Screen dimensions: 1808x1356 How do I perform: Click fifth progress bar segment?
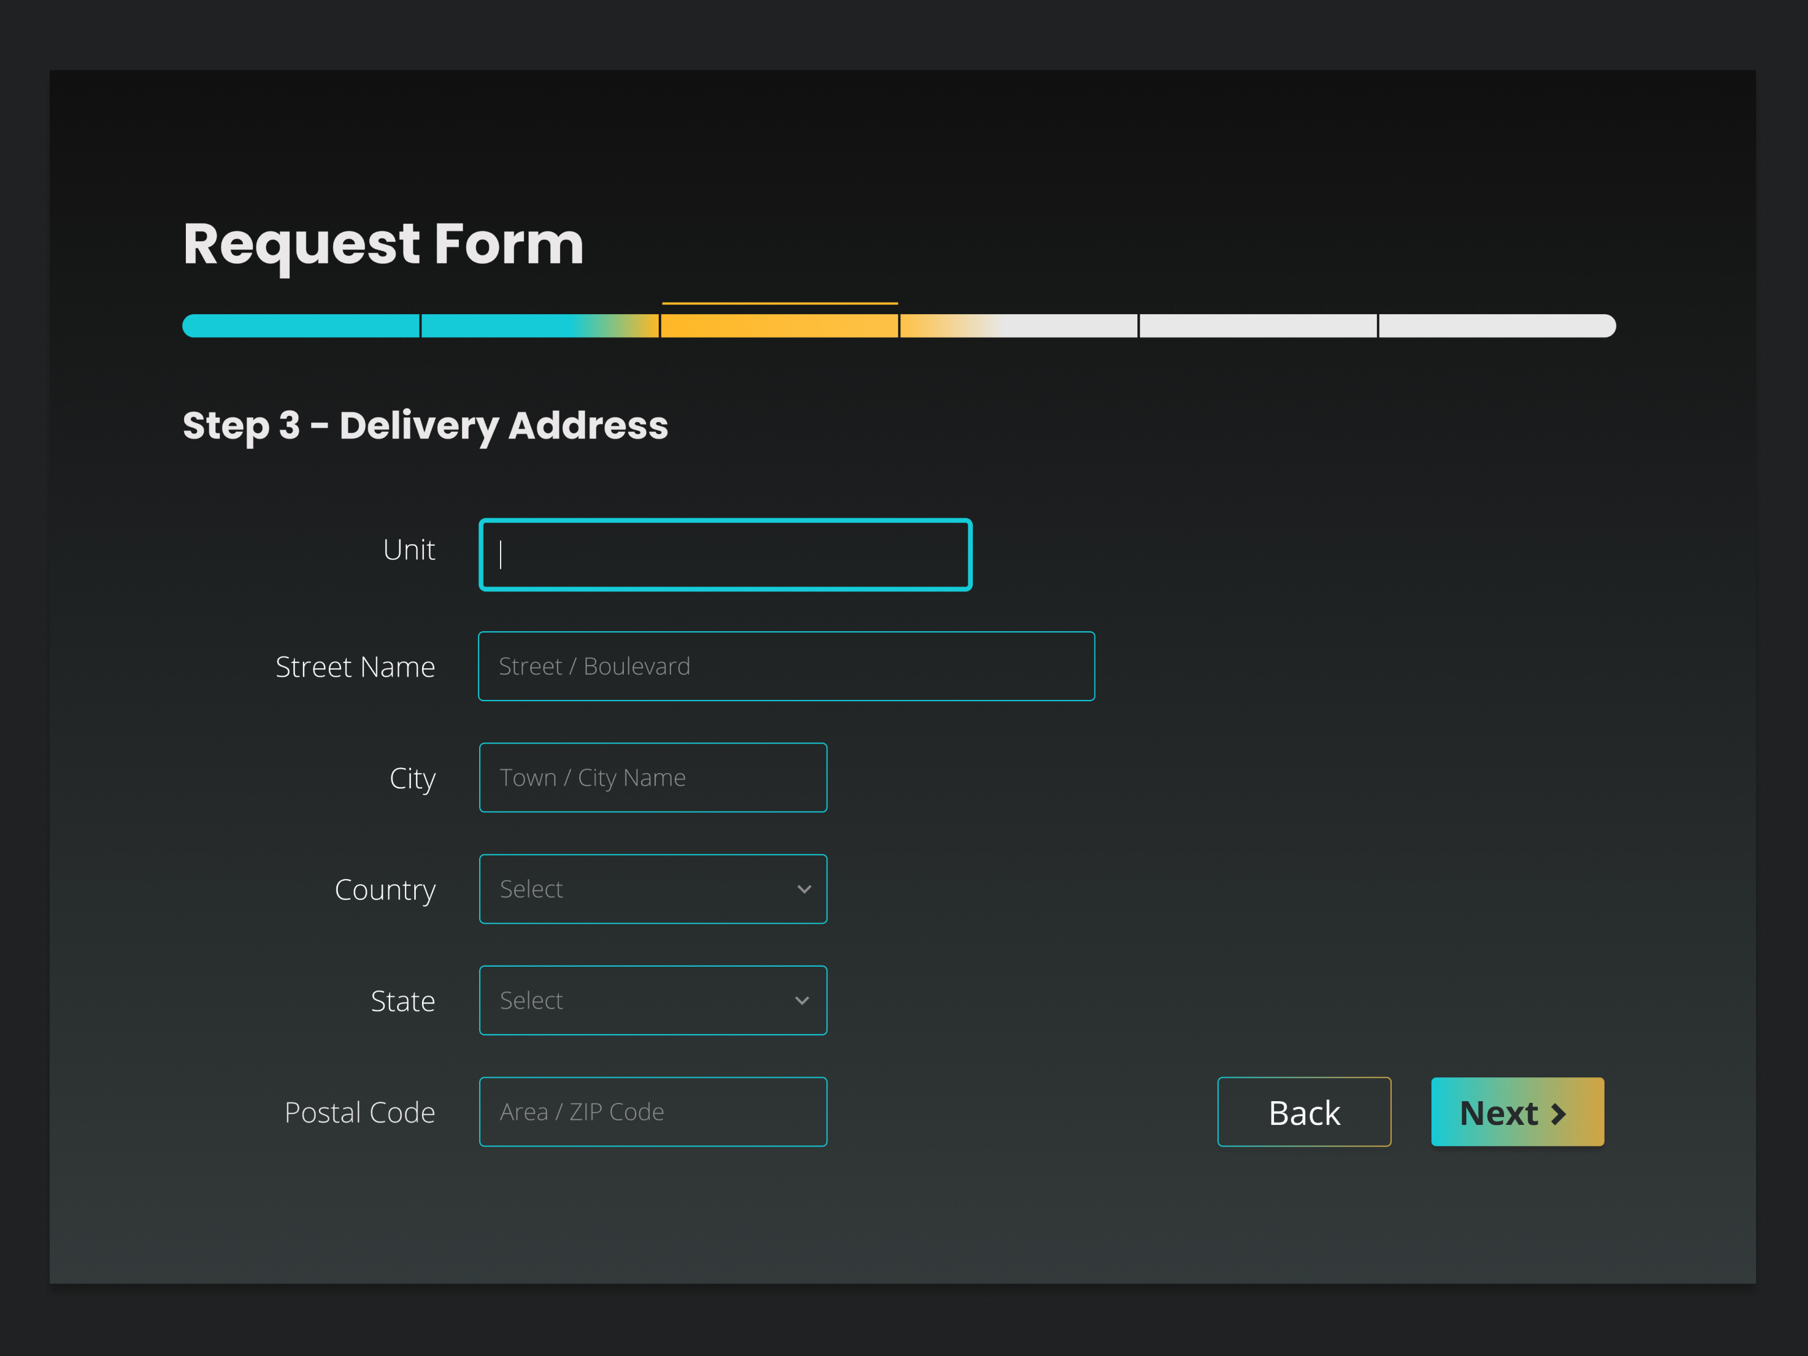(x=1258, y=325)
